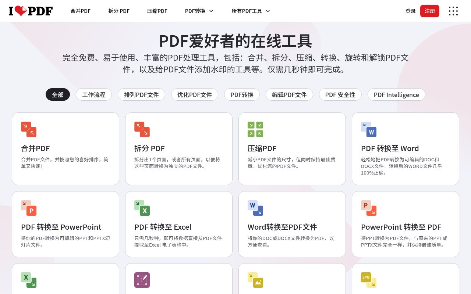Open the PDF 转换至 Excel card title
The height and width of the screenshot is (294, 471).
pyautogui.click(x=163, y=227)
